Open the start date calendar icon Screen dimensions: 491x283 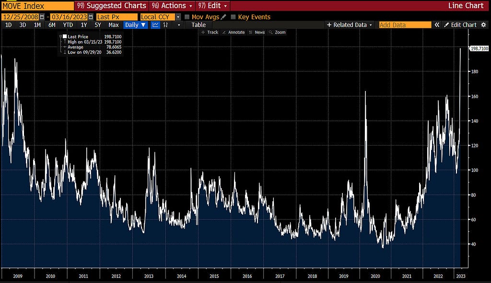tap(42, 17)
